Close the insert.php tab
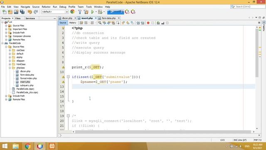The width and height of the screenshot is (266, 150). tap(96, 18)
